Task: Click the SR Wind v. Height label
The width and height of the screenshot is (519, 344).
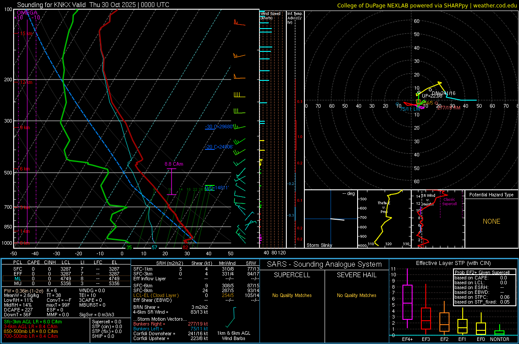Action: tap(428, 200)
